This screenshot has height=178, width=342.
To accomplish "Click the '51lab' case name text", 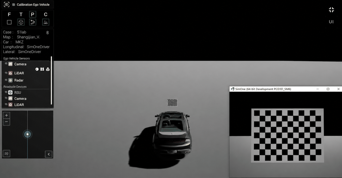I will (22, 32).
